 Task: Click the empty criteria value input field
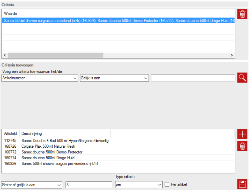[x=193, y=78]
